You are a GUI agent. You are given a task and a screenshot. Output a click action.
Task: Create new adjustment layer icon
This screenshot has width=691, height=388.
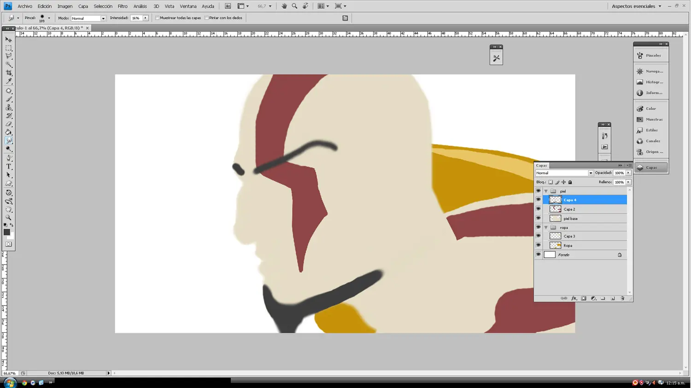point(593,298)
